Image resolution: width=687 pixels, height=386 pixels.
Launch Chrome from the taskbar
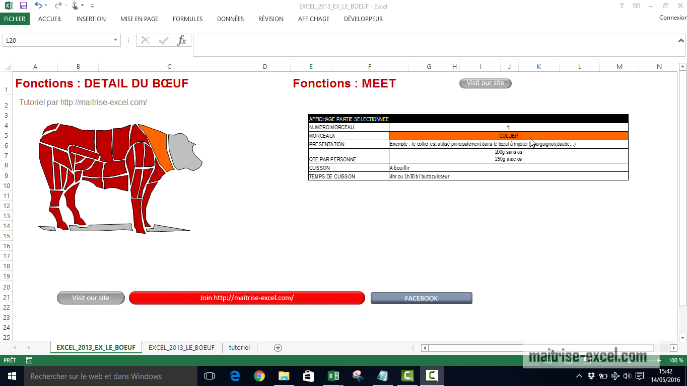[x=259, y=376]
